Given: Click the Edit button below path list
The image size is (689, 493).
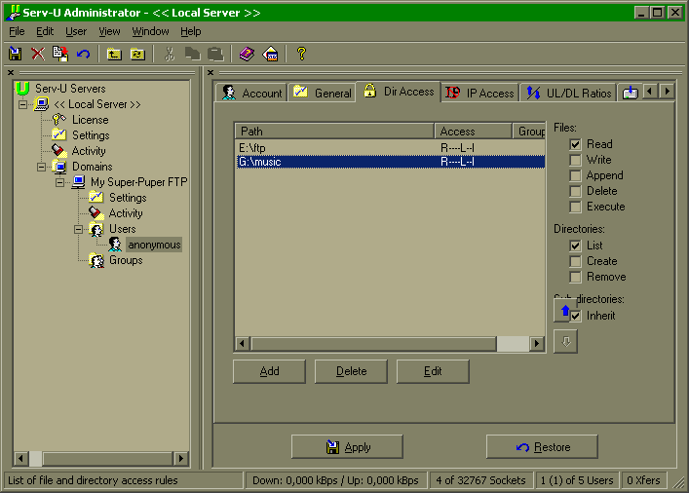Looking at the screenshot, I should point(433,371).
